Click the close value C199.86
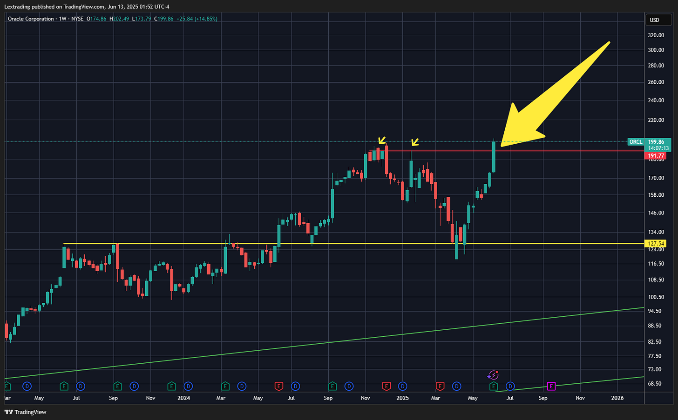The height and width of the screenshot is (420, 678). coord(163,19)
